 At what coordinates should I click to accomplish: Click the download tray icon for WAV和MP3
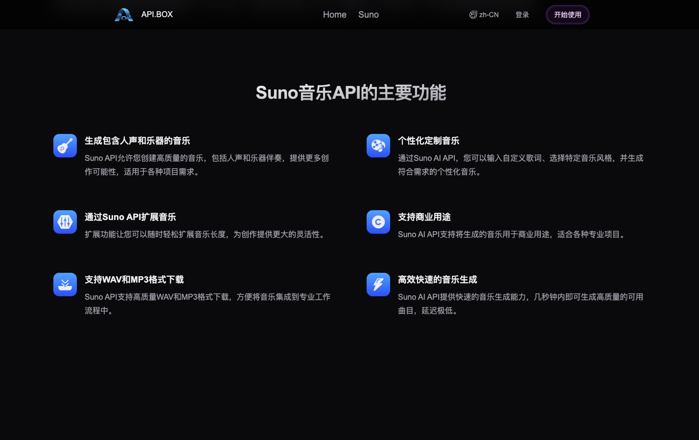click(65, 285)
